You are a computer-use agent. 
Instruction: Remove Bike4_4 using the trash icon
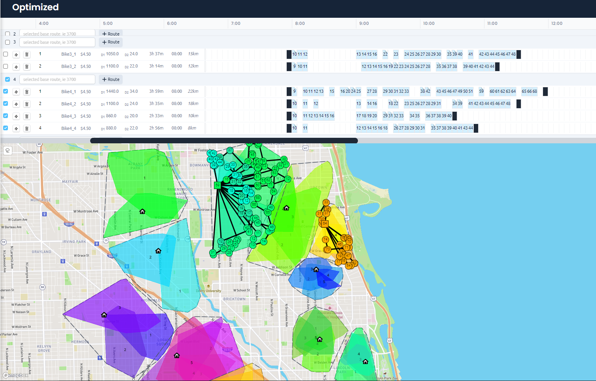click(26, 129)
